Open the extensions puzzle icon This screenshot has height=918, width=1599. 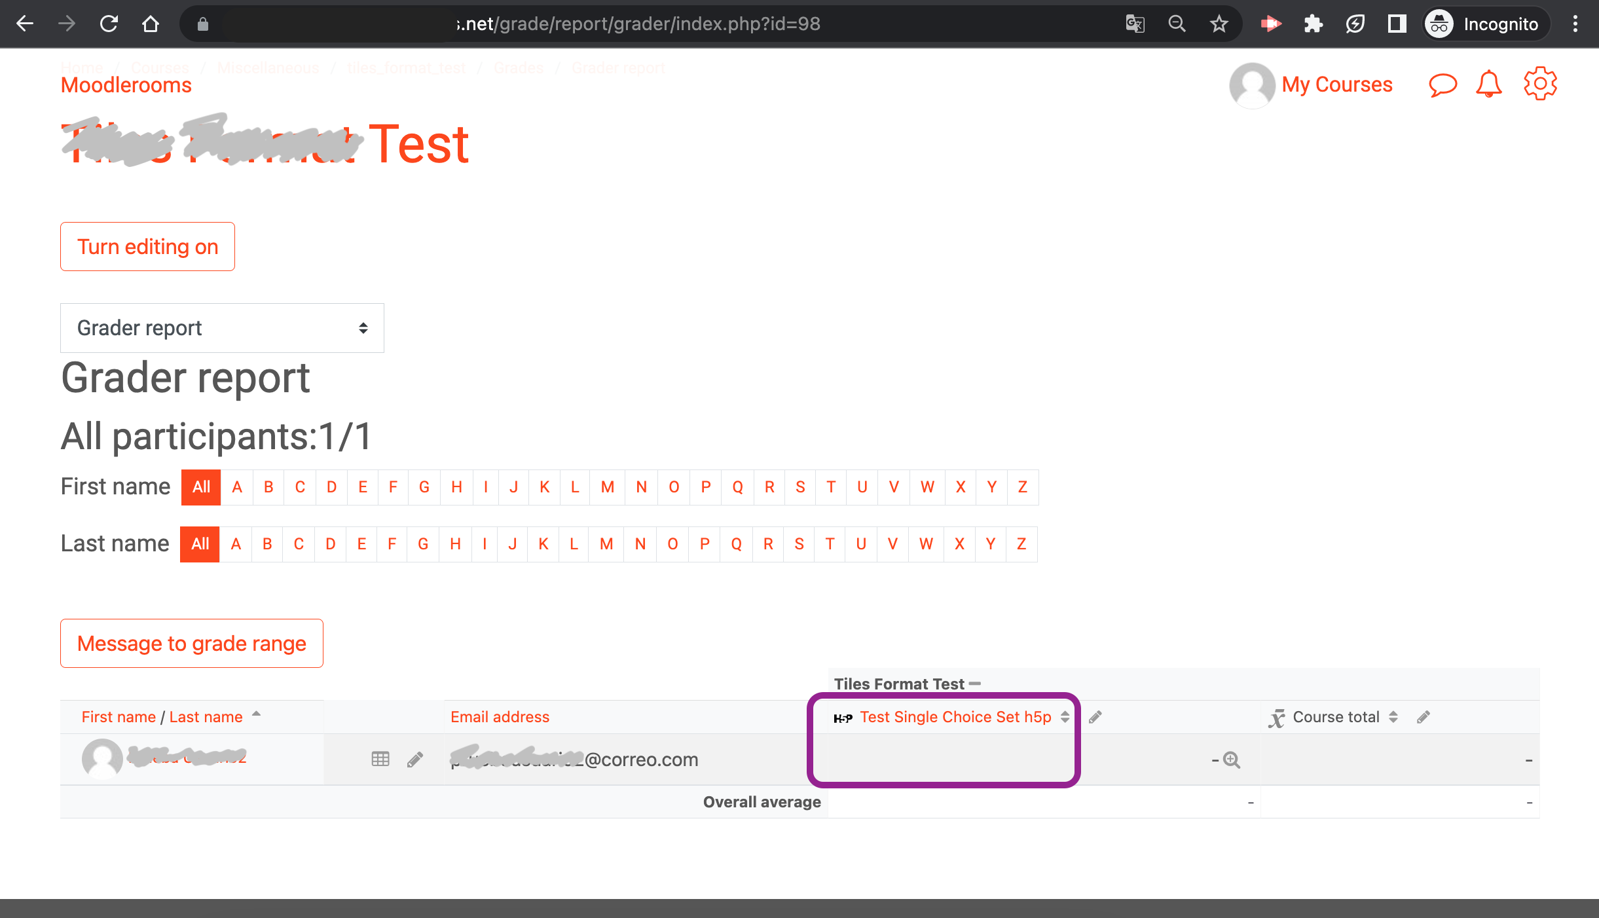[1314, 24]
